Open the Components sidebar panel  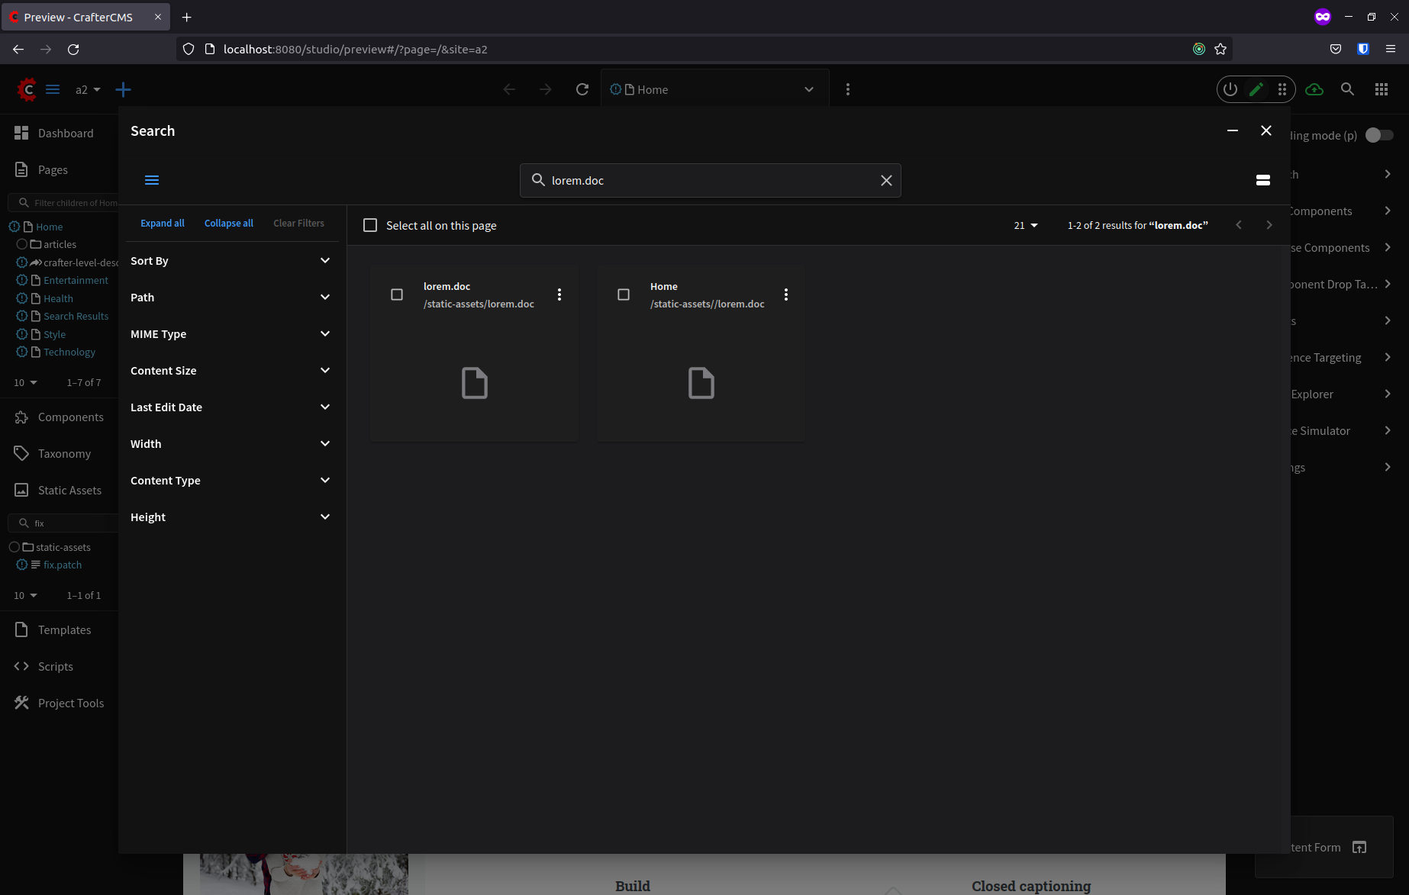(70, 417)
